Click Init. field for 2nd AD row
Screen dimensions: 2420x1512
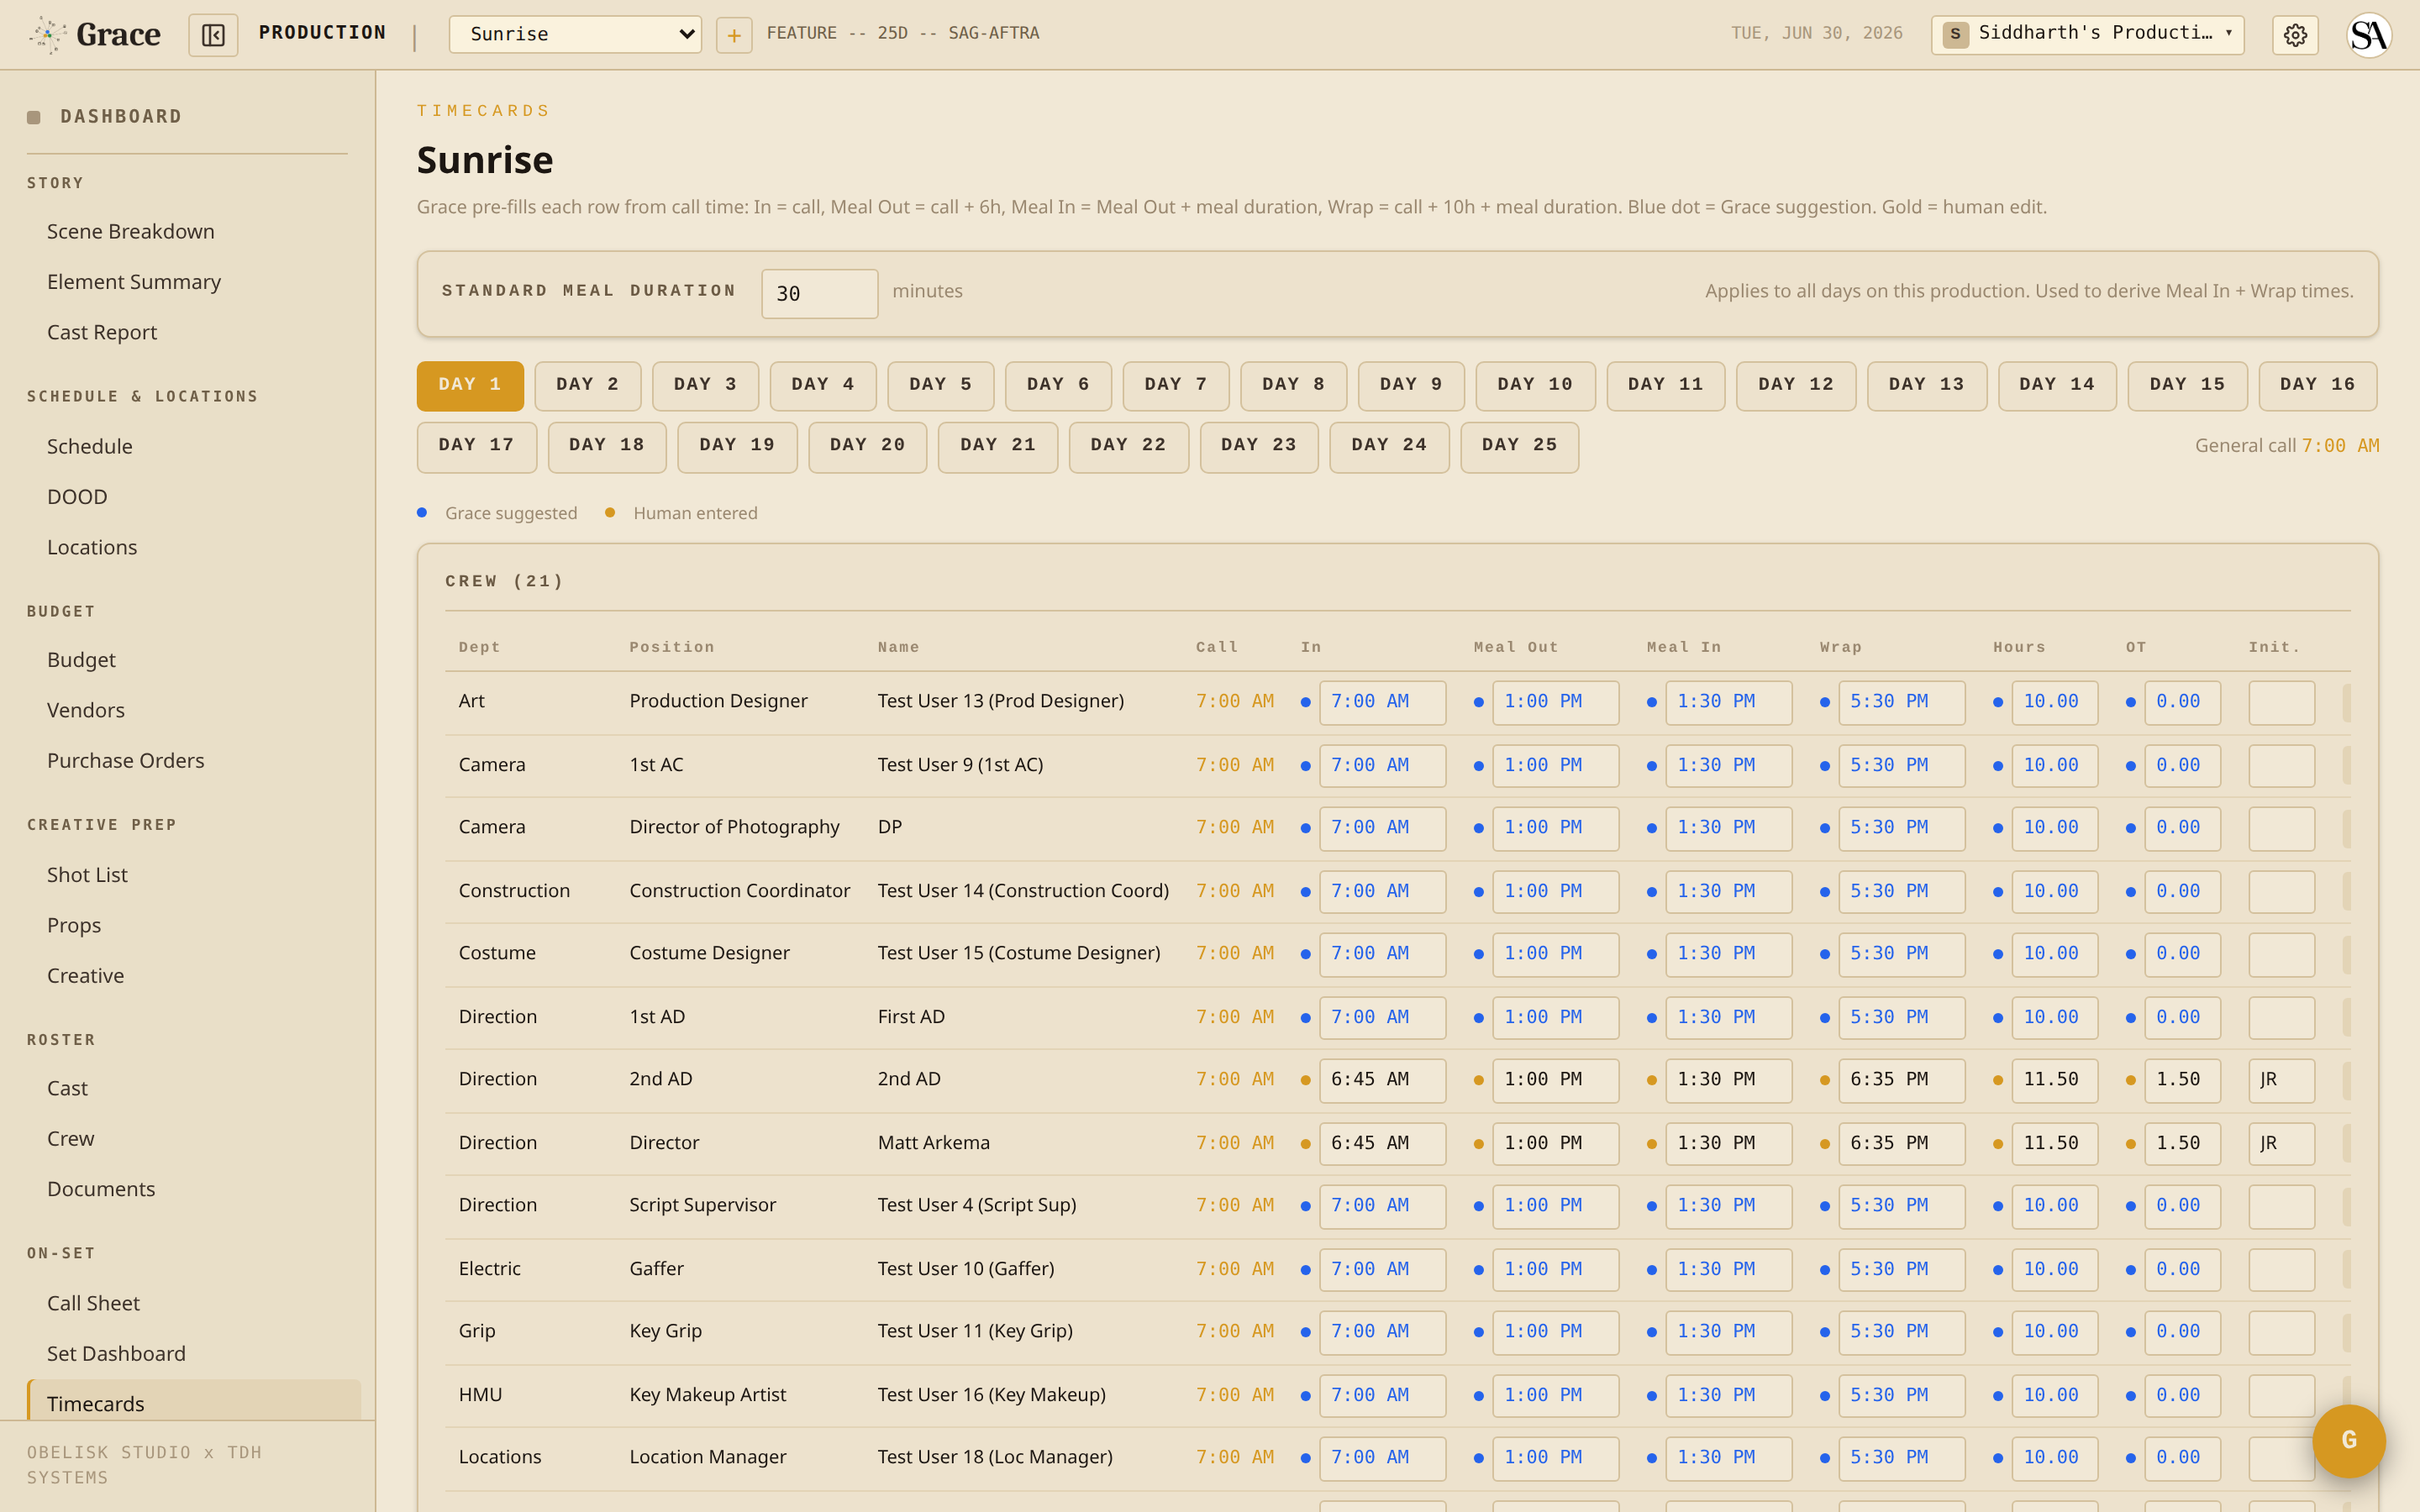2281,1080
